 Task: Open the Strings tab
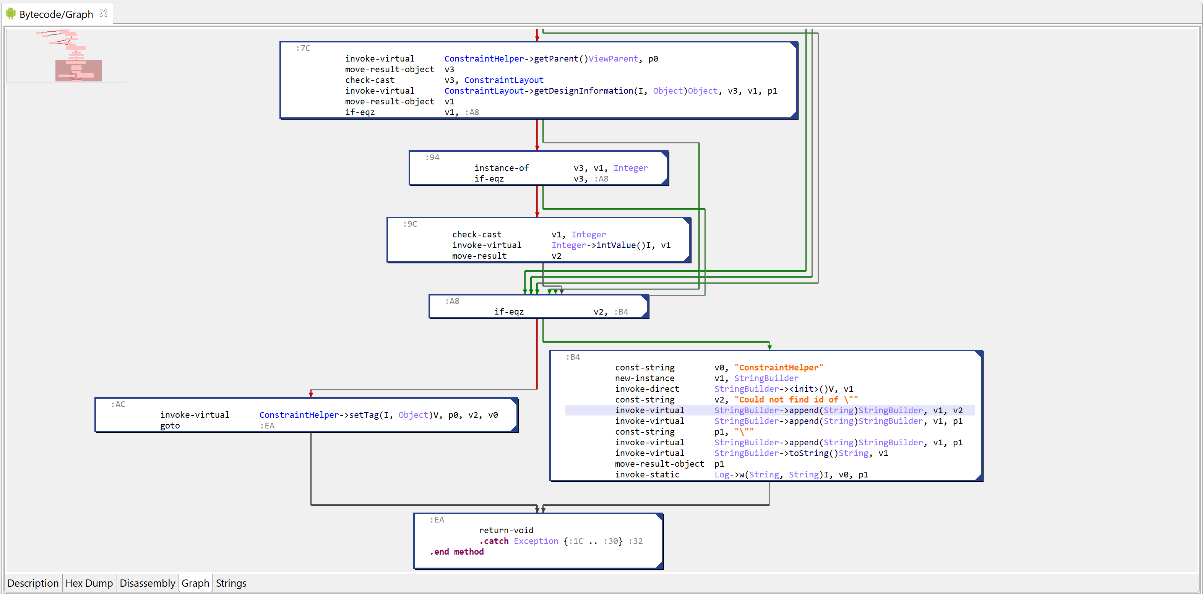(x=231, y=583)
